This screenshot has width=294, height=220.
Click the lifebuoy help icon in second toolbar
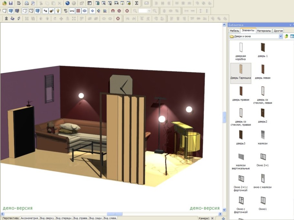tap(127, 11)
